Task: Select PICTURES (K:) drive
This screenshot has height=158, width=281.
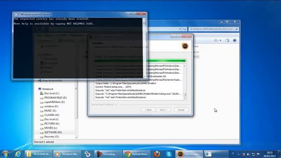Action: coord(52,123)
